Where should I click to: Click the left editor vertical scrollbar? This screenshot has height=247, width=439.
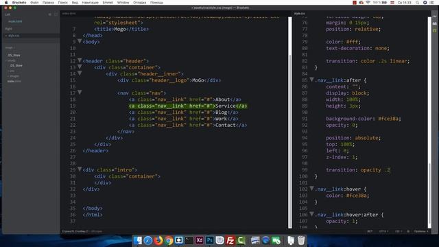pyautogui.click(x=290, y=122)
